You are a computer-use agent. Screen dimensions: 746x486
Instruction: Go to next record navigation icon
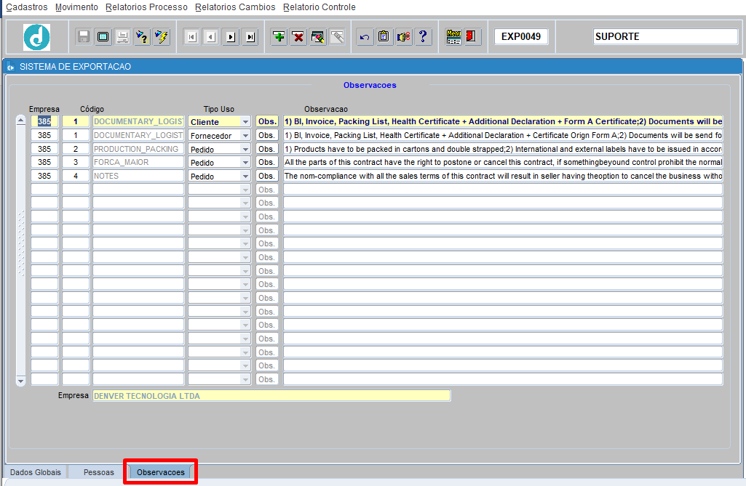pos(231,36)
